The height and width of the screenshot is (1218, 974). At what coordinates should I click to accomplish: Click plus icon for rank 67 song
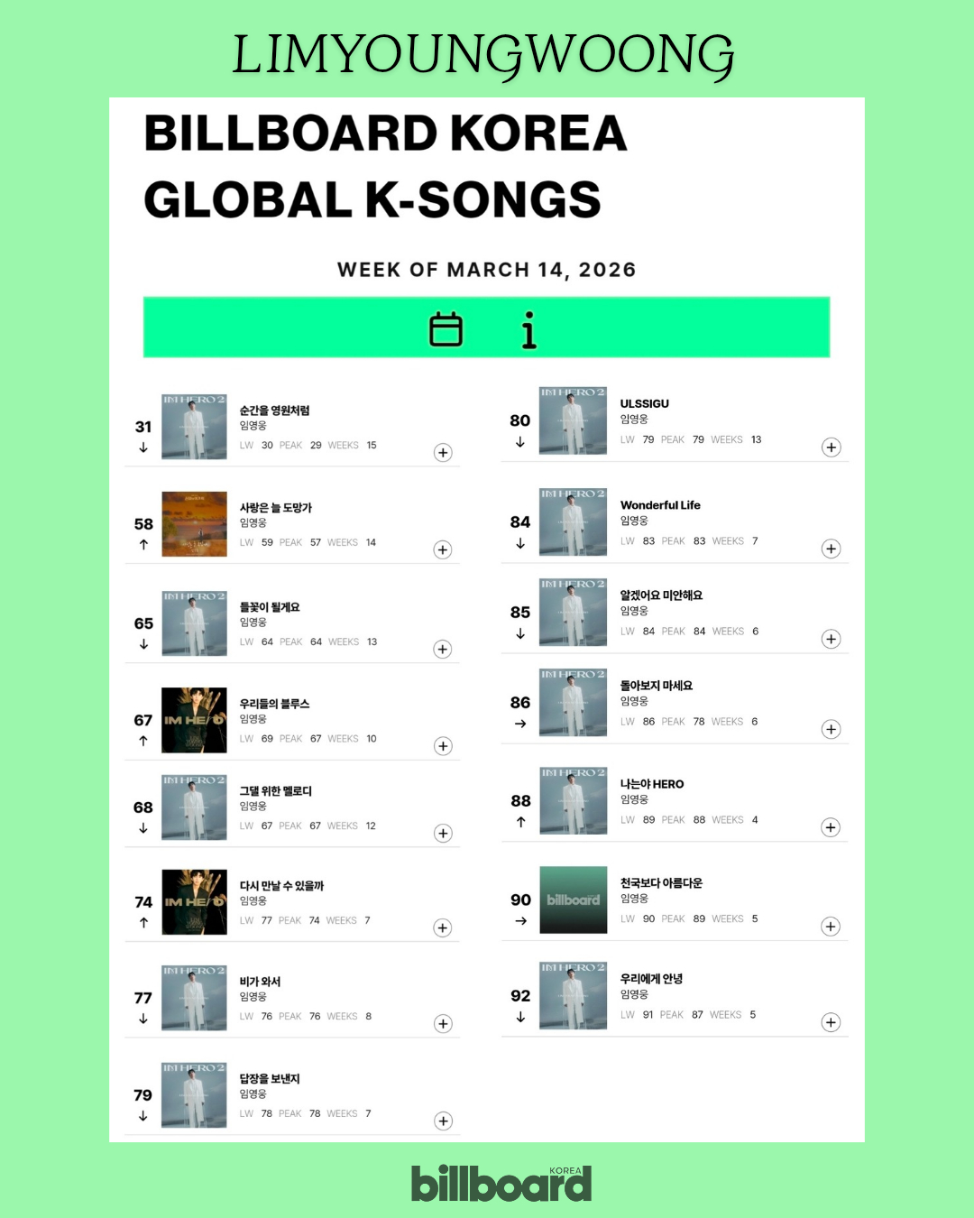click(x=443, y=746)
